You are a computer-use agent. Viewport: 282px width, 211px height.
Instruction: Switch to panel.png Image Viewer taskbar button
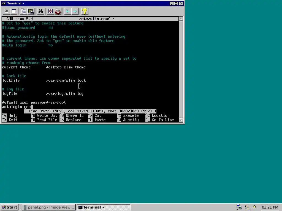[x=49, y=207]
